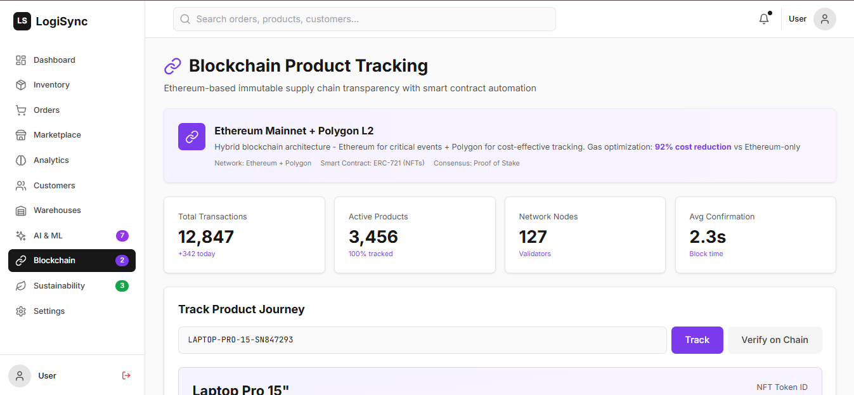Click the Sustainability leaf icon
Image resolution: width=854 pixels, height=395 pixels.
[21, 286]
